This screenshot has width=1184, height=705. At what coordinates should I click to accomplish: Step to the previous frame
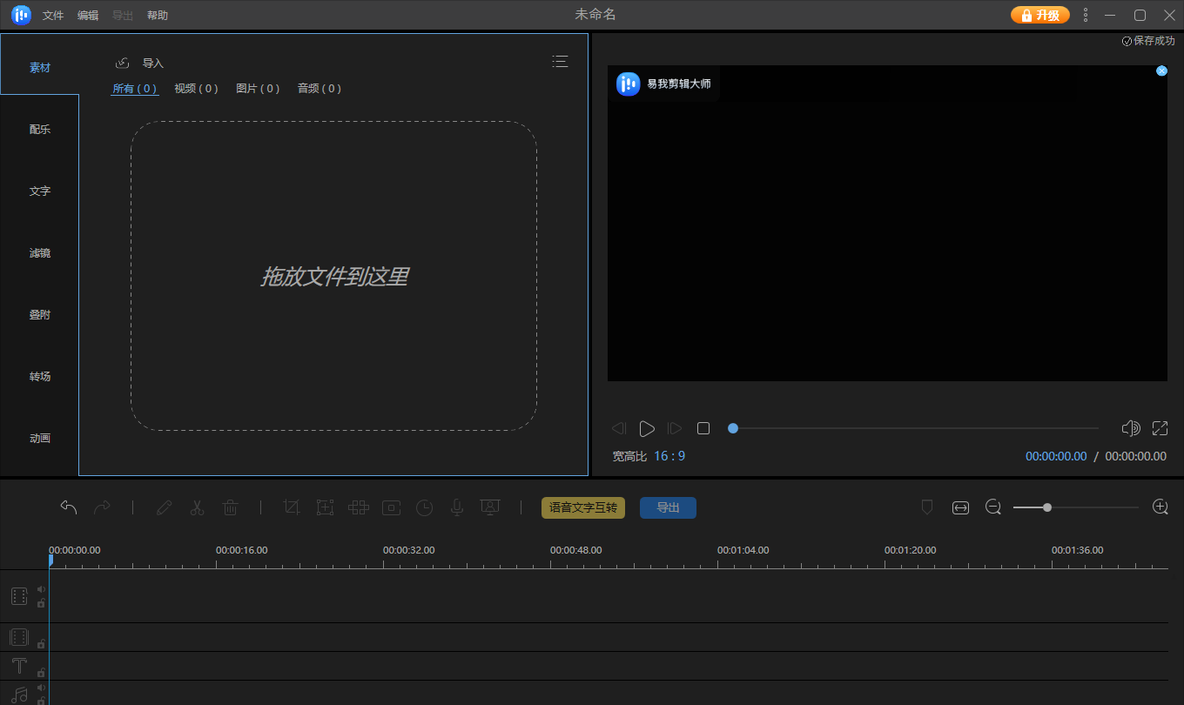619,428
